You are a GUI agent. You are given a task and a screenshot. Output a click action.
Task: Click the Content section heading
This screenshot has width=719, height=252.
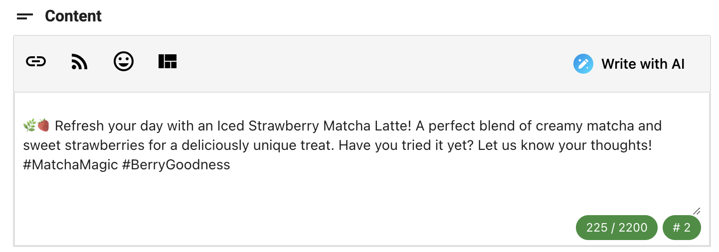[73, 16]
